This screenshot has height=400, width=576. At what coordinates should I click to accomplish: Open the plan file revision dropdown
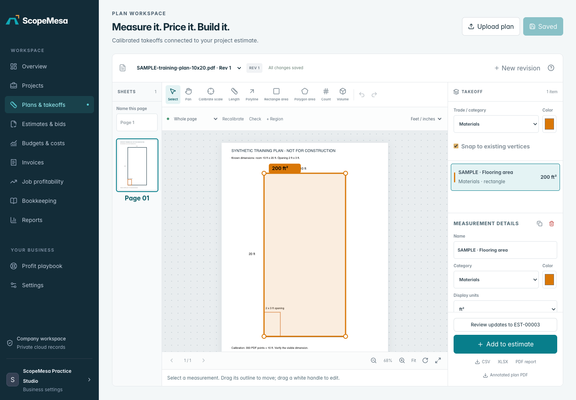(189, 68)
